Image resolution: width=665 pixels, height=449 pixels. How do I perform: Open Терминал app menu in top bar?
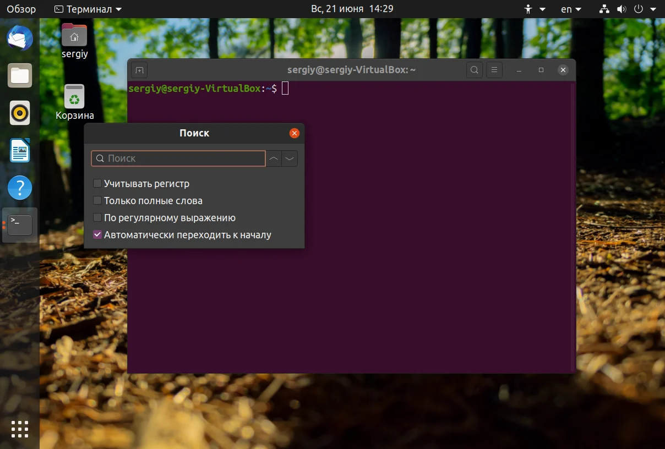click(89, 9)
